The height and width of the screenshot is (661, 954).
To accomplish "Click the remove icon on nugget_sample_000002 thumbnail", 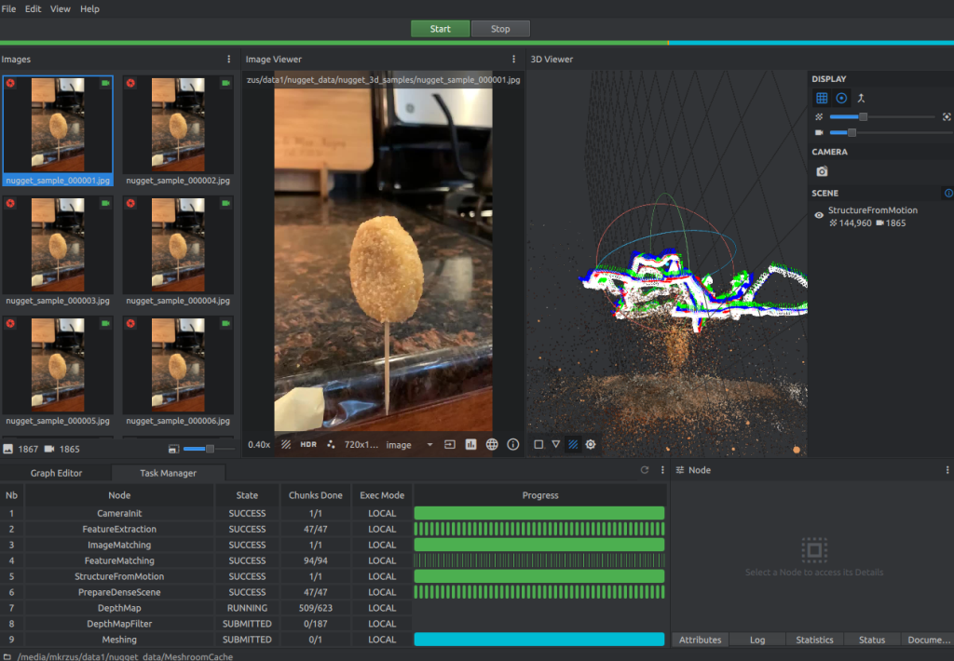I will 130,84.
